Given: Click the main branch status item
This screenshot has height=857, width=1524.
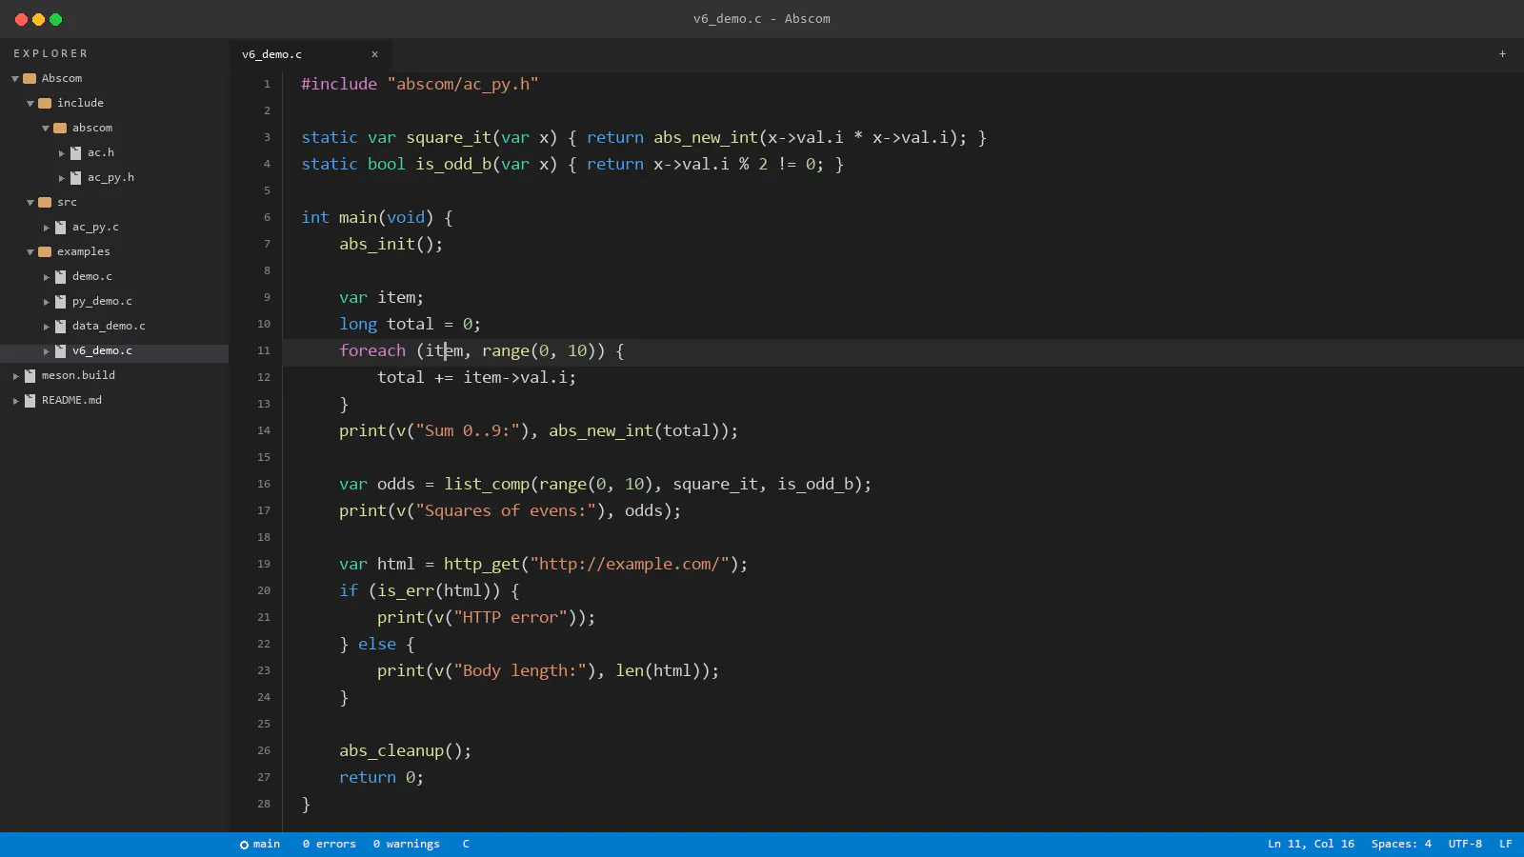Looking at the screenshot, I should pos(260,844).
